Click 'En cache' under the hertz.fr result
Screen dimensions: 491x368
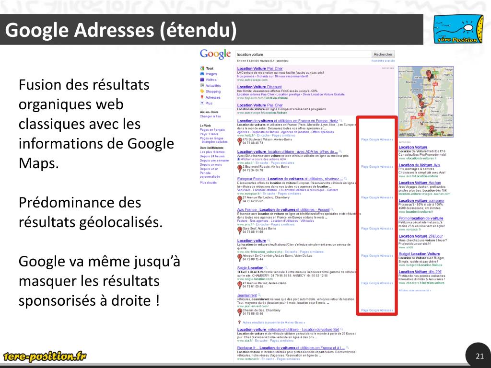pos(263,136)
